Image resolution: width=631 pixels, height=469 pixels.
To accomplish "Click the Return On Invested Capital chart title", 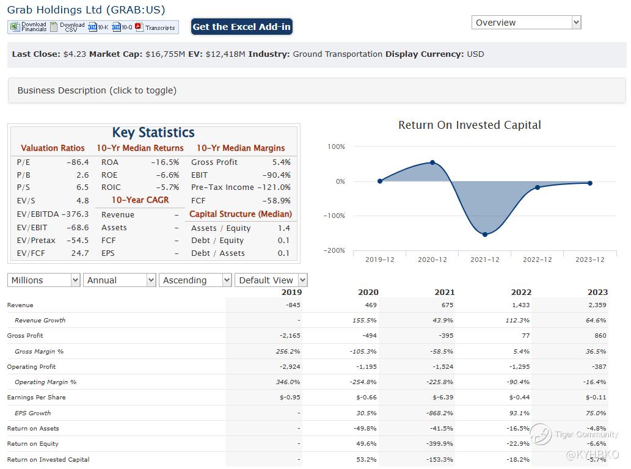I will click(x=469, y=125).
